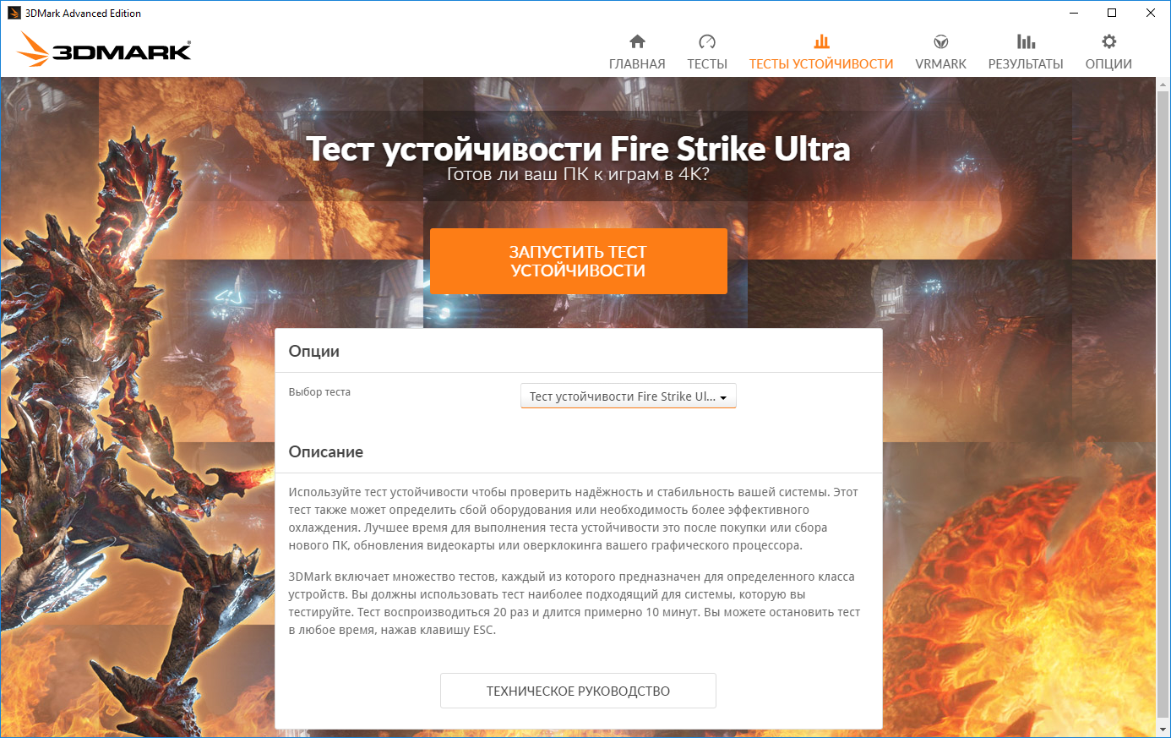Select the ТЕСТЫ tab label
Viewport: 1171px width, 738px height.
(x=707, y=64)
